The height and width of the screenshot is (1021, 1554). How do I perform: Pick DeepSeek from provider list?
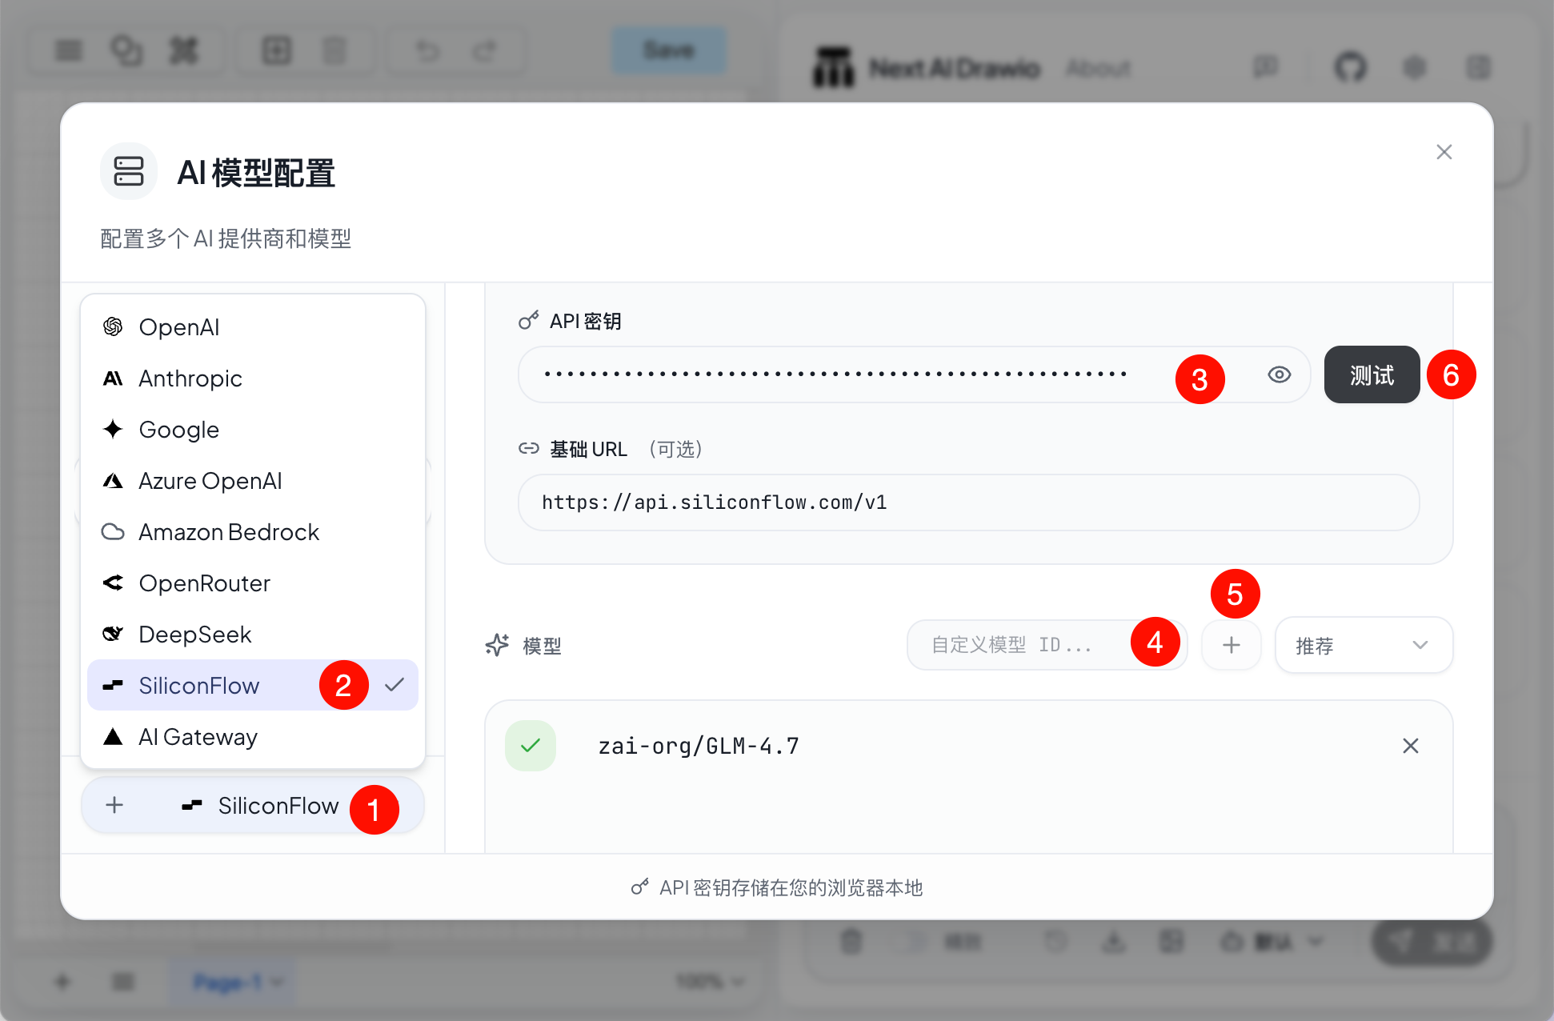194,635
